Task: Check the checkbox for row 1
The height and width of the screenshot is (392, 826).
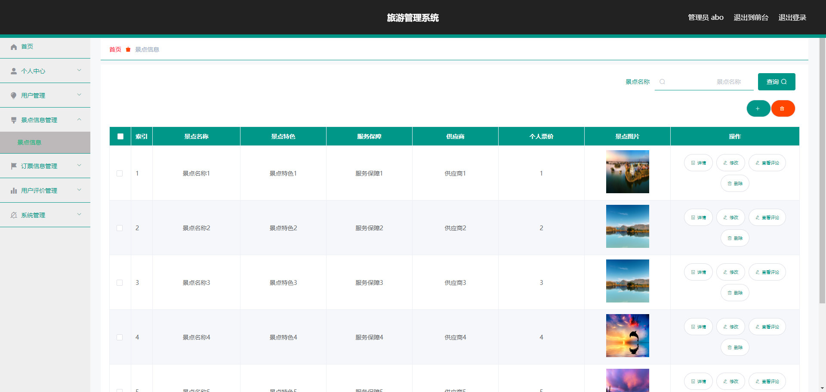Action: coord(120,173)
